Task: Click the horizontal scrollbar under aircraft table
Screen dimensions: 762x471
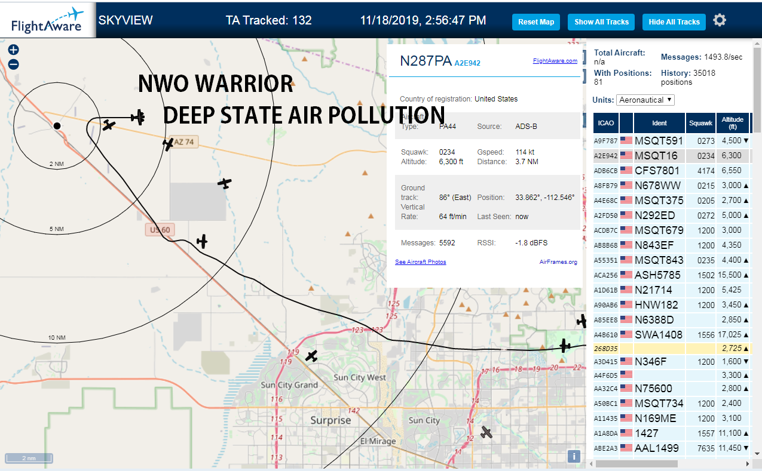Action: tap(636, 464)
